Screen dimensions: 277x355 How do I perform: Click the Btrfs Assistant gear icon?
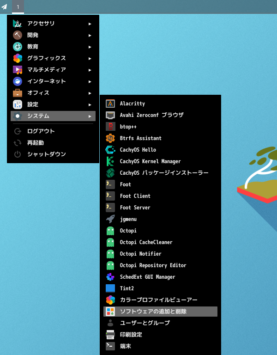(x=110, y=138)
